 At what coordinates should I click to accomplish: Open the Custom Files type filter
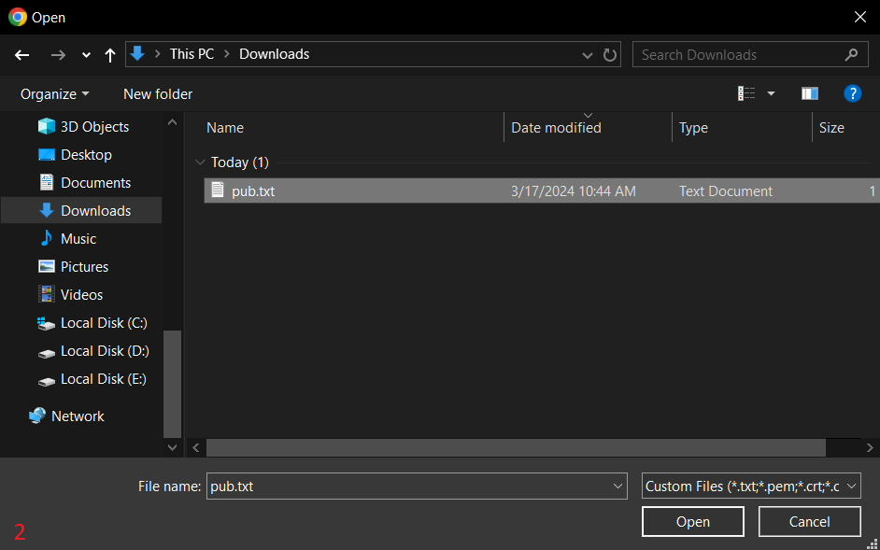pos(751,486)
